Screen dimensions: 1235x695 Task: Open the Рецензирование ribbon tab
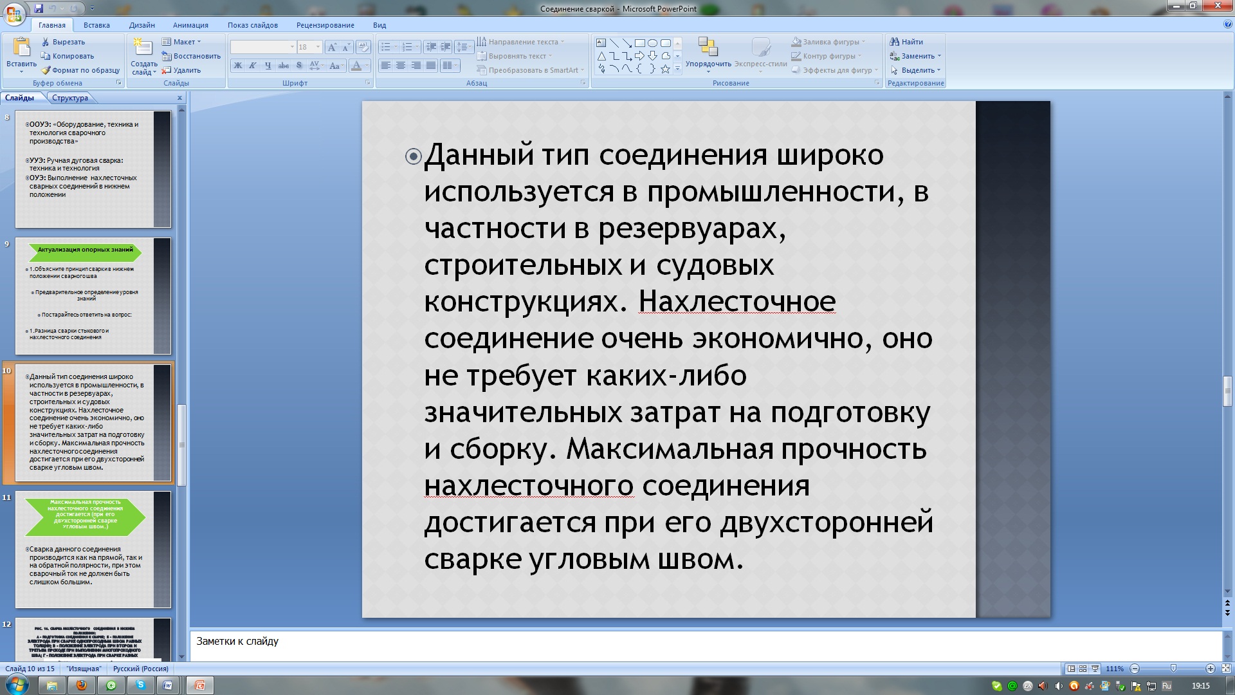click(x=325, y=25)
